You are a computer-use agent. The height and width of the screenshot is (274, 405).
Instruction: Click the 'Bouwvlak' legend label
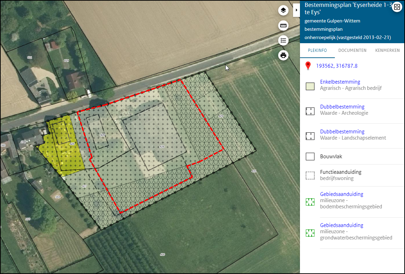click(x=331, y=157)
